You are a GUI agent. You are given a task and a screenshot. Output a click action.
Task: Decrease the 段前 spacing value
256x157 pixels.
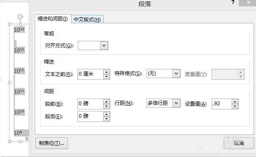(106, 106)
